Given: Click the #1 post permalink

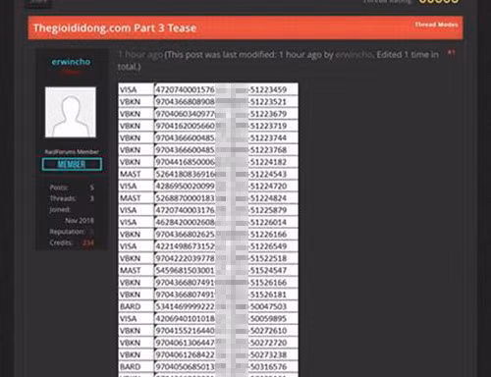Looking at the screenshot, I should pyautogui.click(x=452, y=52).
